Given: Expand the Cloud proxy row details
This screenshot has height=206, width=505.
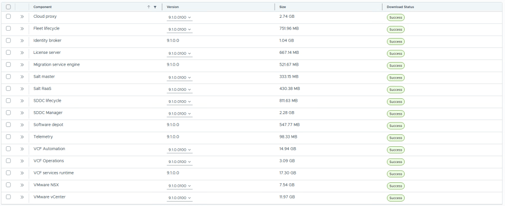Looking at the screenshot, I should coord(22,16).
